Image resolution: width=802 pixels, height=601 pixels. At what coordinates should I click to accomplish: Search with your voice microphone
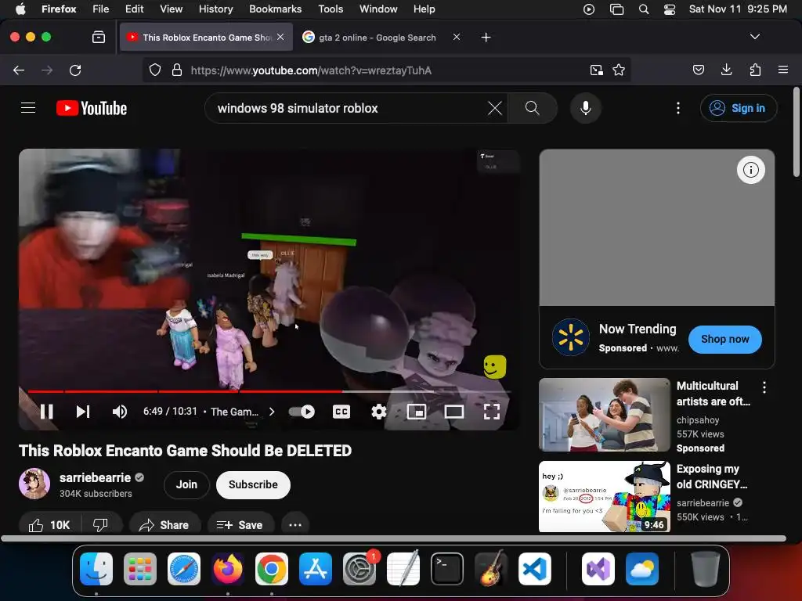click(x=586, y=108)
